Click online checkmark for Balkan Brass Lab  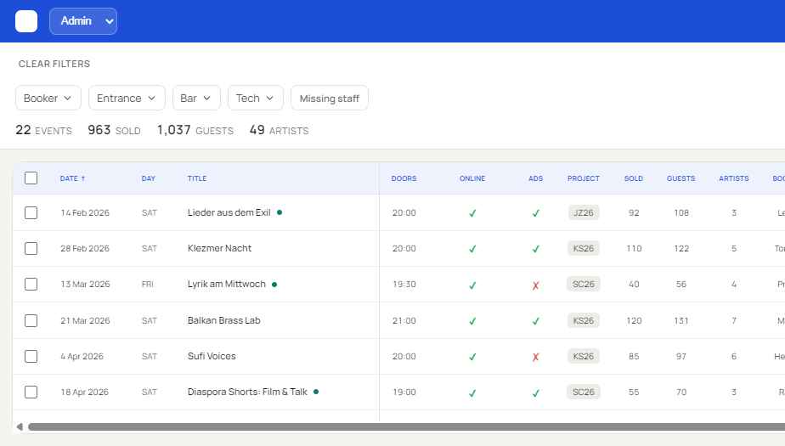472,321
